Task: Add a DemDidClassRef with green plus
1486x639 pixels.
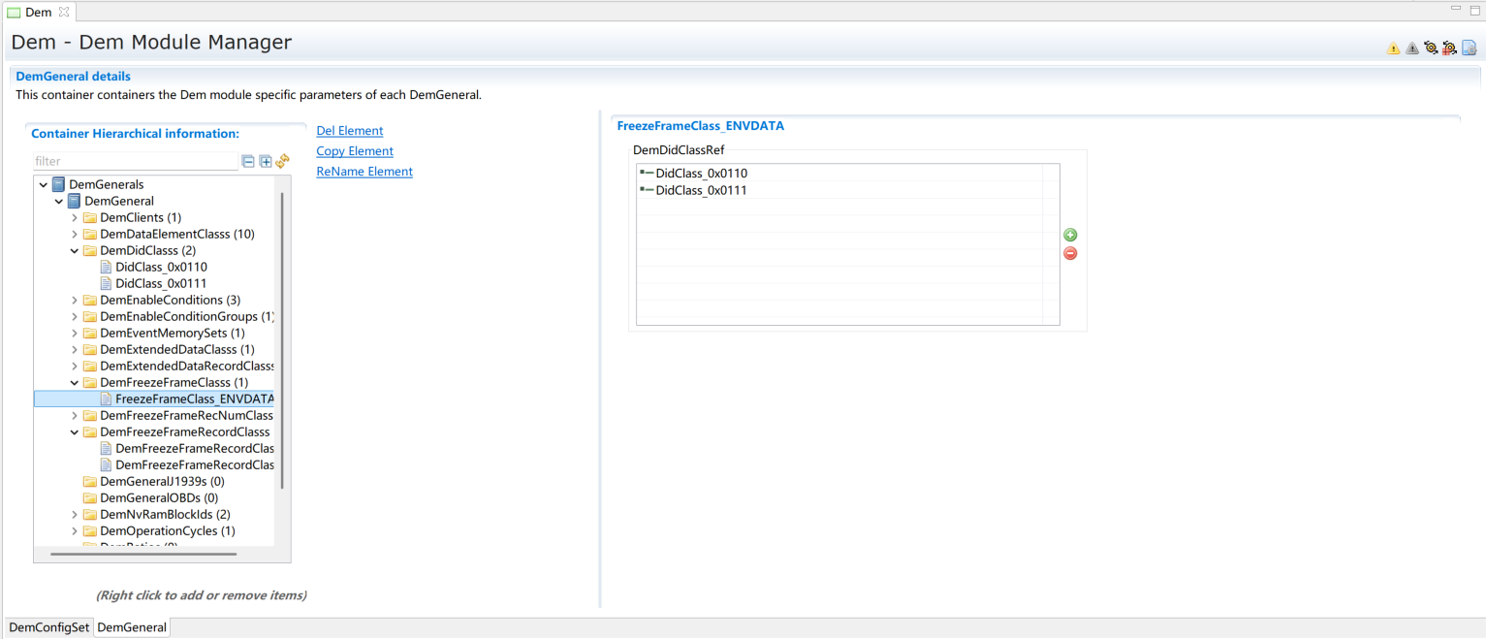Action: click(1070, 235)
